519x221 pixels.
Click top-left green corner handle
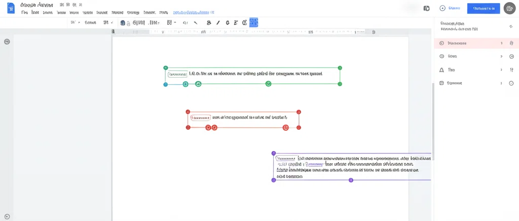[x=166, y=68]
